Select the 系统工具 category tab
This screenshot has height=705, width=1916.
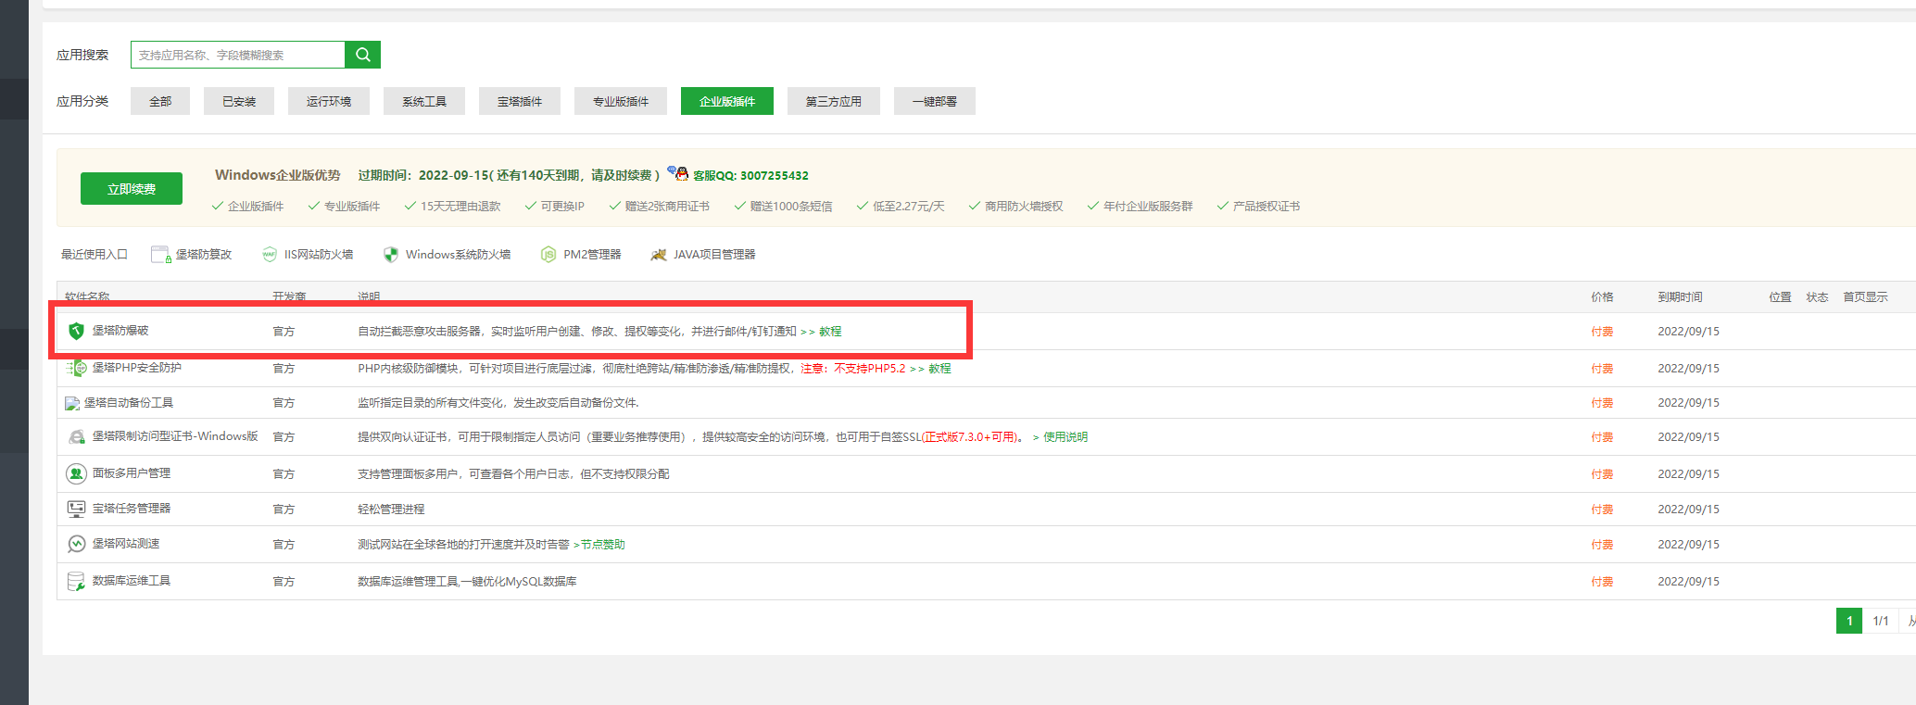424,101
